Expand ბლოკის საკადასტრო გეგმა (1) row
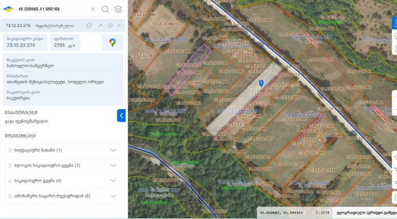Screen dimensions: 397x219 click(x=113, y=165)
